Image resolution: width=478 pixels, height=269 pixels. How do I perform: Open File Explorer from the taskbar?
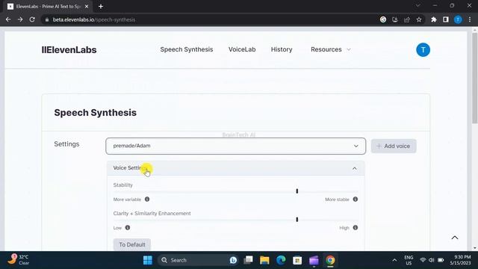click(x=264, y=260)
